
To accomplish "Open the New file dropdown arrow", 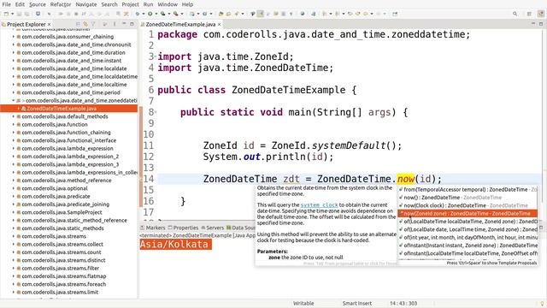I will tap(12, 14).
